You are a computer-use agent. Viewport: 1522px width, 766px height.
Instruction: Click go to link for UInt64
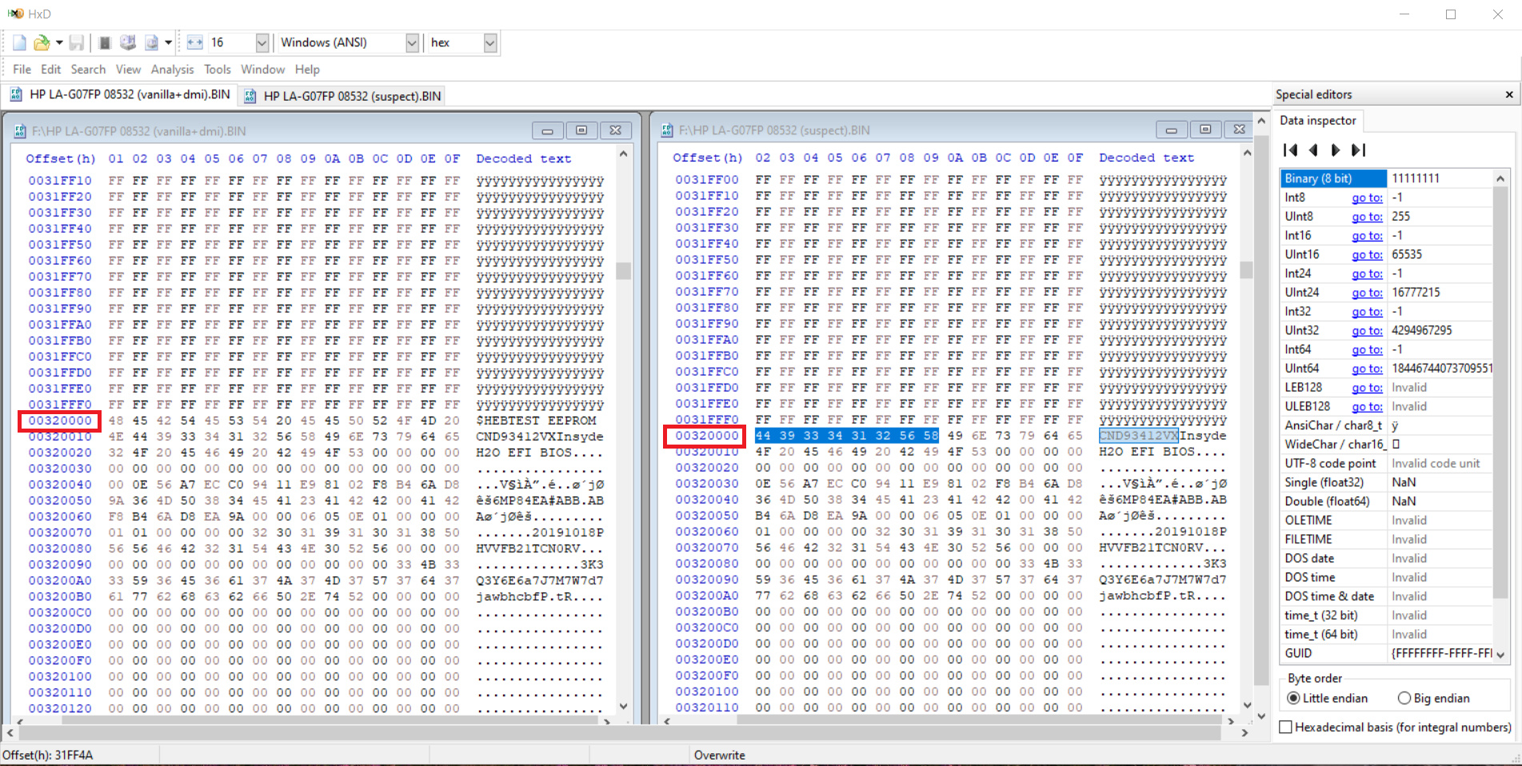point(1367,369)
